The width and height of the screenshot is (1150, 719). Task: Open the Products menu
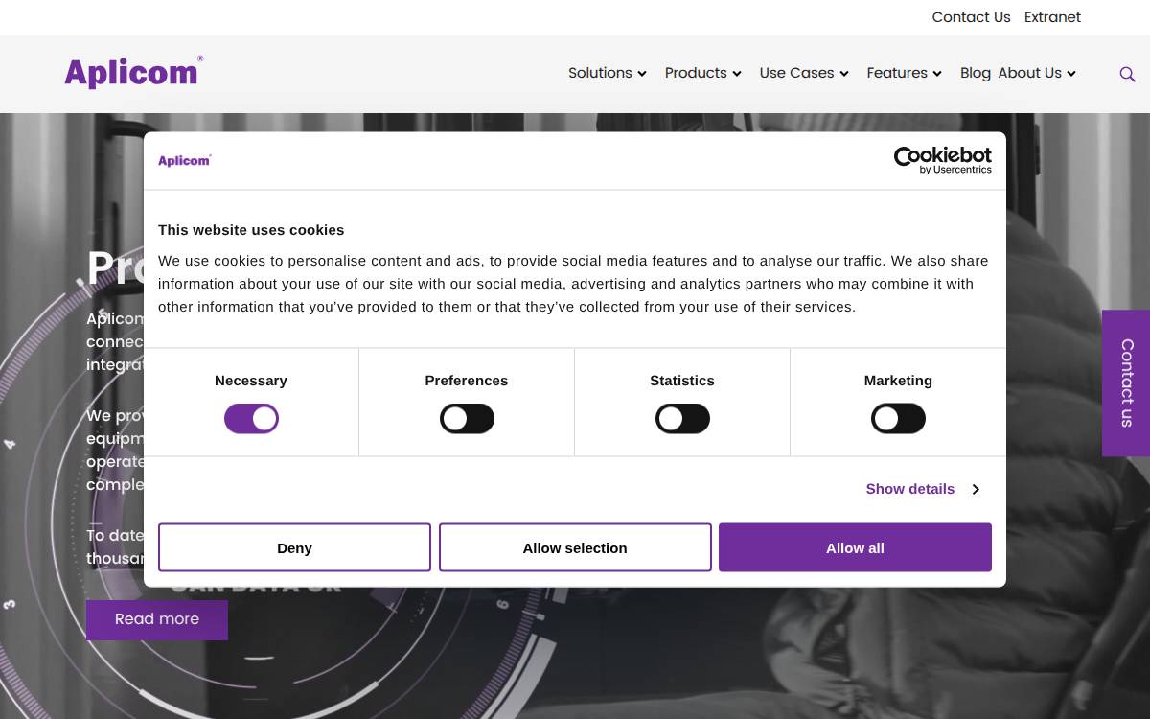pos(696,73)
